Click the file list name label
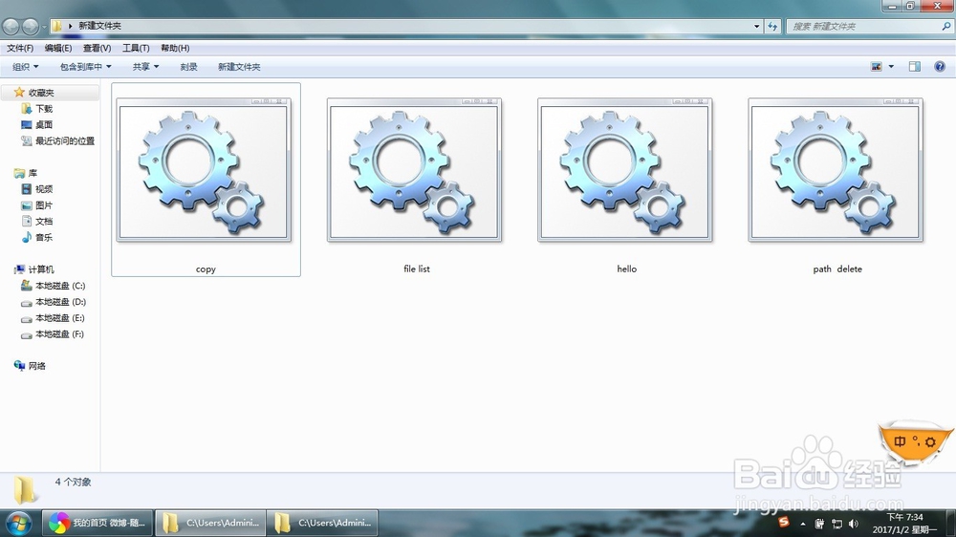 [x=417, y=268]
